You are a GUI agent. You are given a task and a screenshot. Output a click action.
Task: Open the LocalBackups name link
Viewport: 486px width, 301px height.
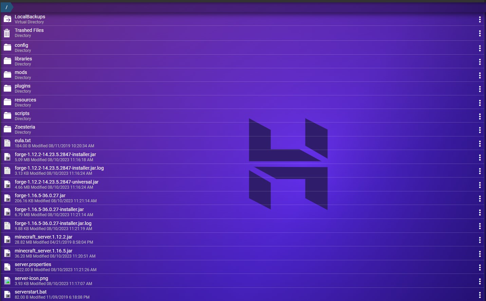[x=30, y=17]
